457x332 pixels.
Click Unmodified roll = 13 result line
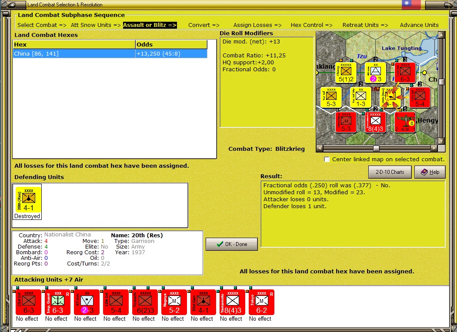(x=314, y=193)
